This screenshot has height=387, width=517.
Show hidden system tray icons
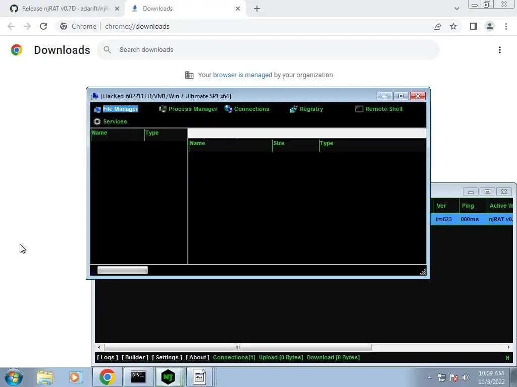(429, 377)
